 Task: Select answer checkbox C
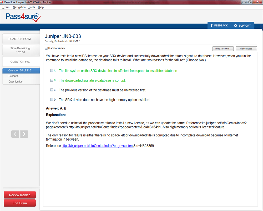[52, 90]
